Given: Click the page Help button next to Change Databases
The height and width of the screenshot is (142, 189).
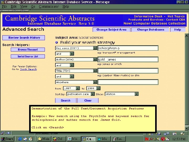Looking at the screenshot, I should [178, 29].
